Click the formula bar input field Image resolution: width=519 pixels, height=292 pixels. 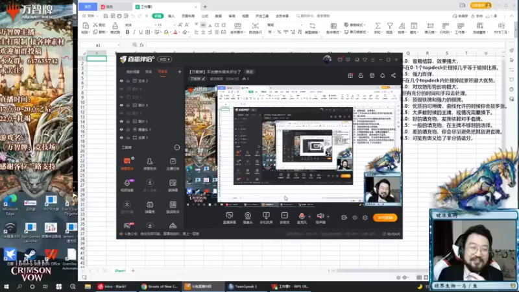(326, 45)
